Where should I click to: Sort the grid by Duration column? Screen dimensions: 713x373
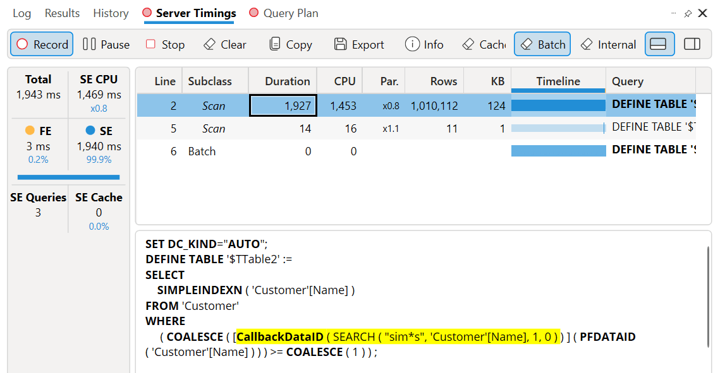[283, 81]
